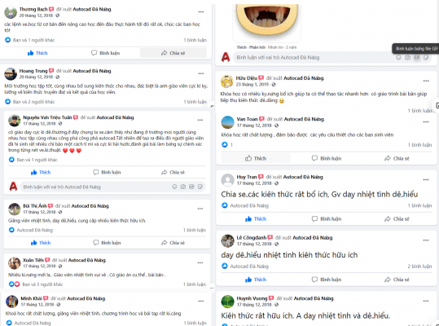Toggle Thích on Huy Tran's post
Image resolution: width=439 pixels, height=326 pixels.
[x=256, y=219]
